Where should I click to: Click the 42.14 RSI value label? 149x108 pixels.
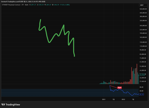[x=141, y=94]
